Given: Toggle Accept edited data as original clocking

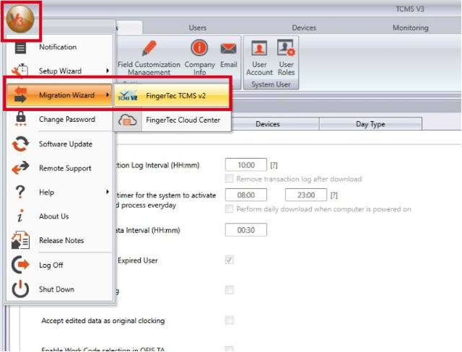Looking at the screenshot, I should (230, 320).
